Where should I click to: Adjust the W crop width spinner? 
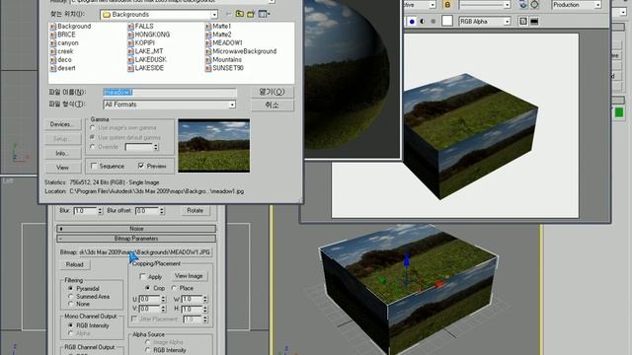(x=205, y=299)
